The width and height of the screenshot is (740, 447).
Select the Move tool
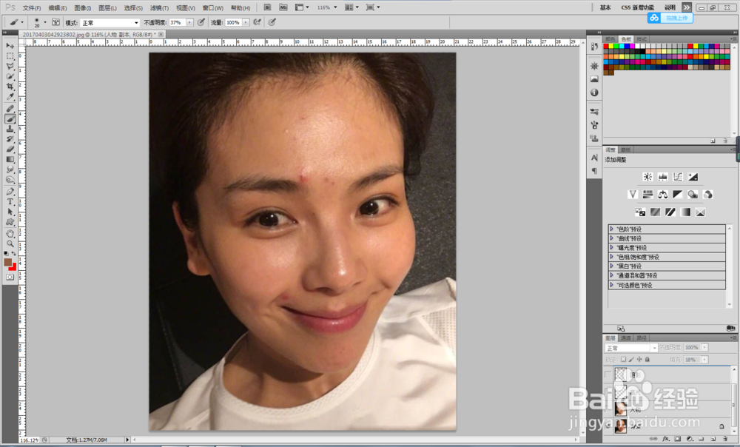[10, 46]
